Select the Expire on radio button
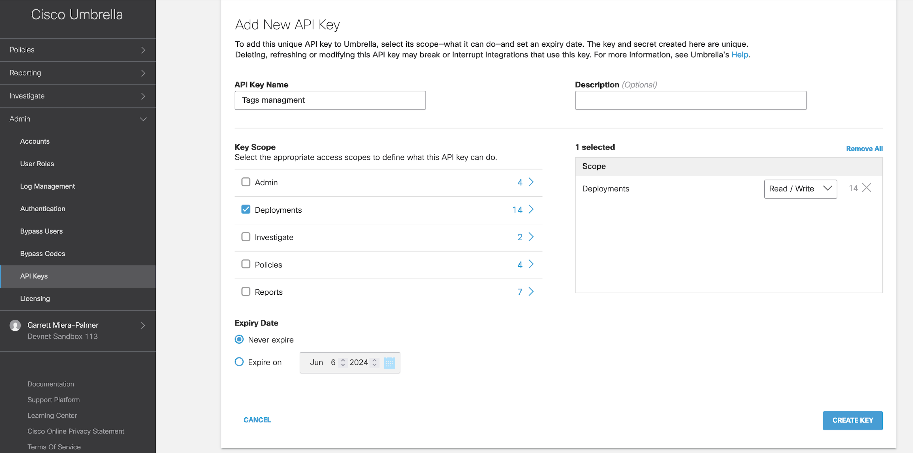Image resolution: width=913 pixels, height=453 pixels. click(x=239, y=362)
